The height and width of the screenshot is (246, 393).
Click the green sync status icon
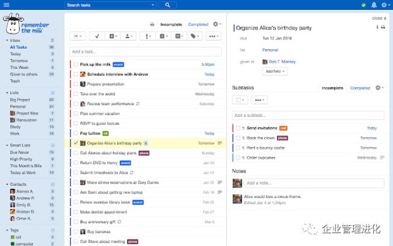tap(364, 5)
